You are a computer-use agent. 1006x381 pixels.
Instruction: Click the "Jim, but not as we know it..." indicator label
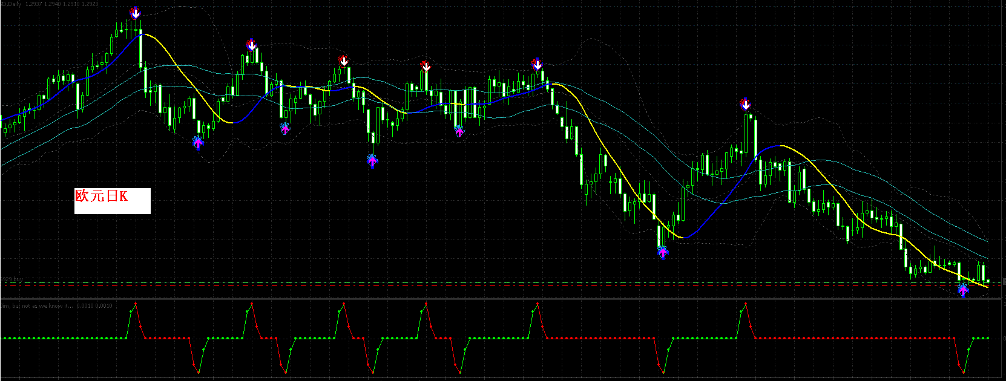tap(36, 306)
